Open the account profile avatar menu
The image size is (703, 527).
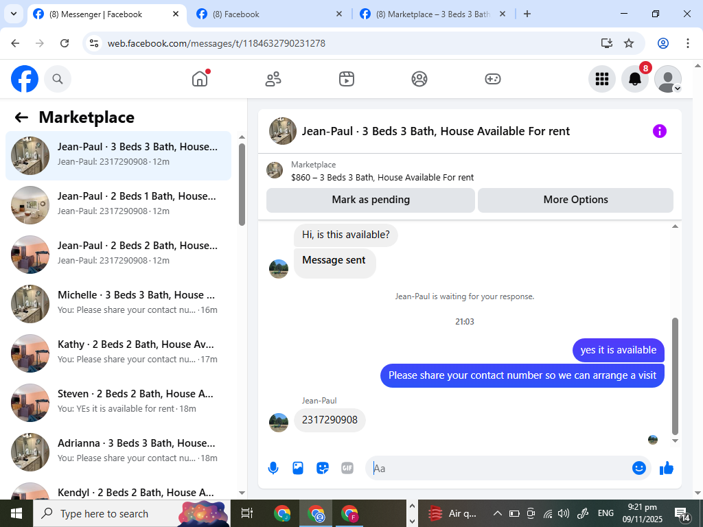[668, 80]
